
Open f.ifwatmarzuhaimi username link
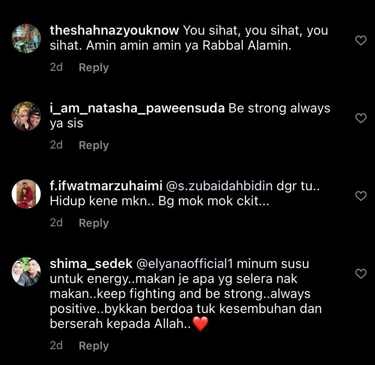tap(106, 186)
